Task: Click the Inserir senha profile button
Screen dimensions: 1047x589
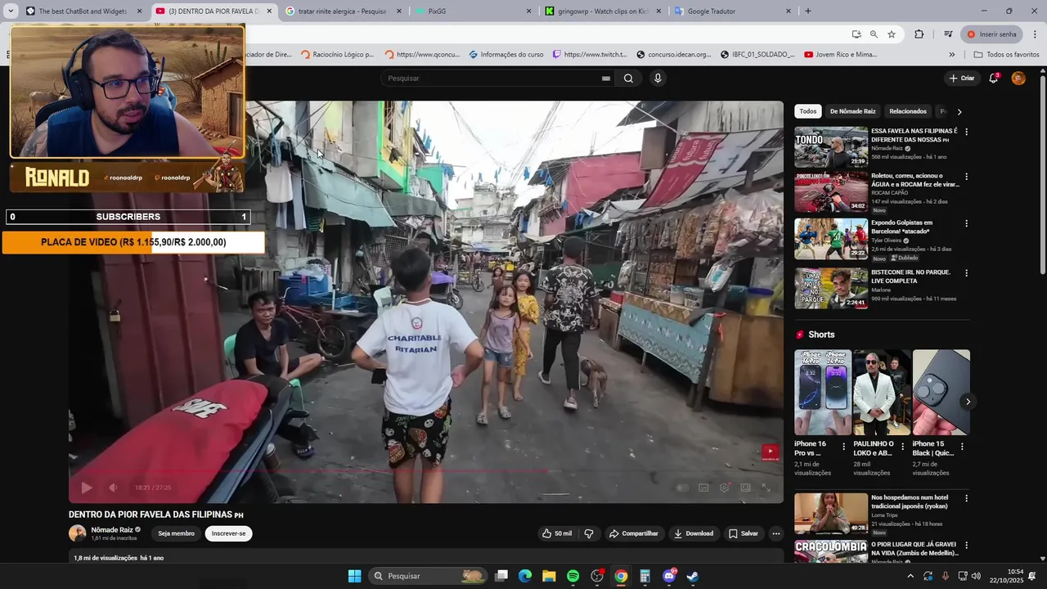Action: [991, 34]
